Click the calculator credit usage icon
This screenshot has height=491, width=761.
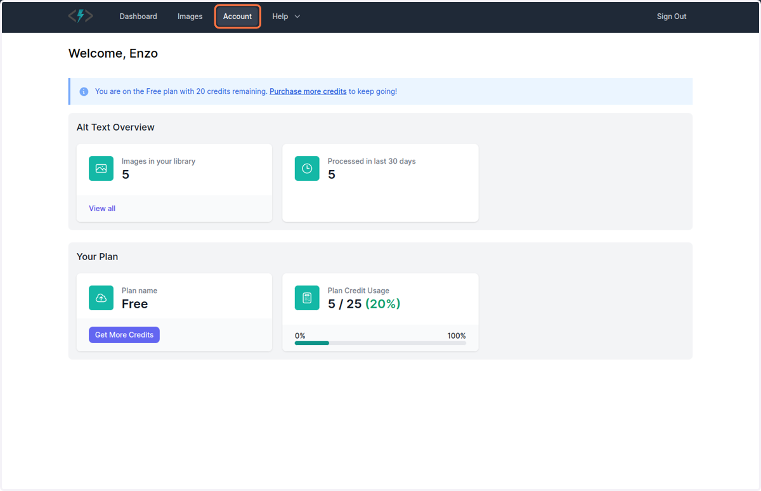click(x=307, y=298)
